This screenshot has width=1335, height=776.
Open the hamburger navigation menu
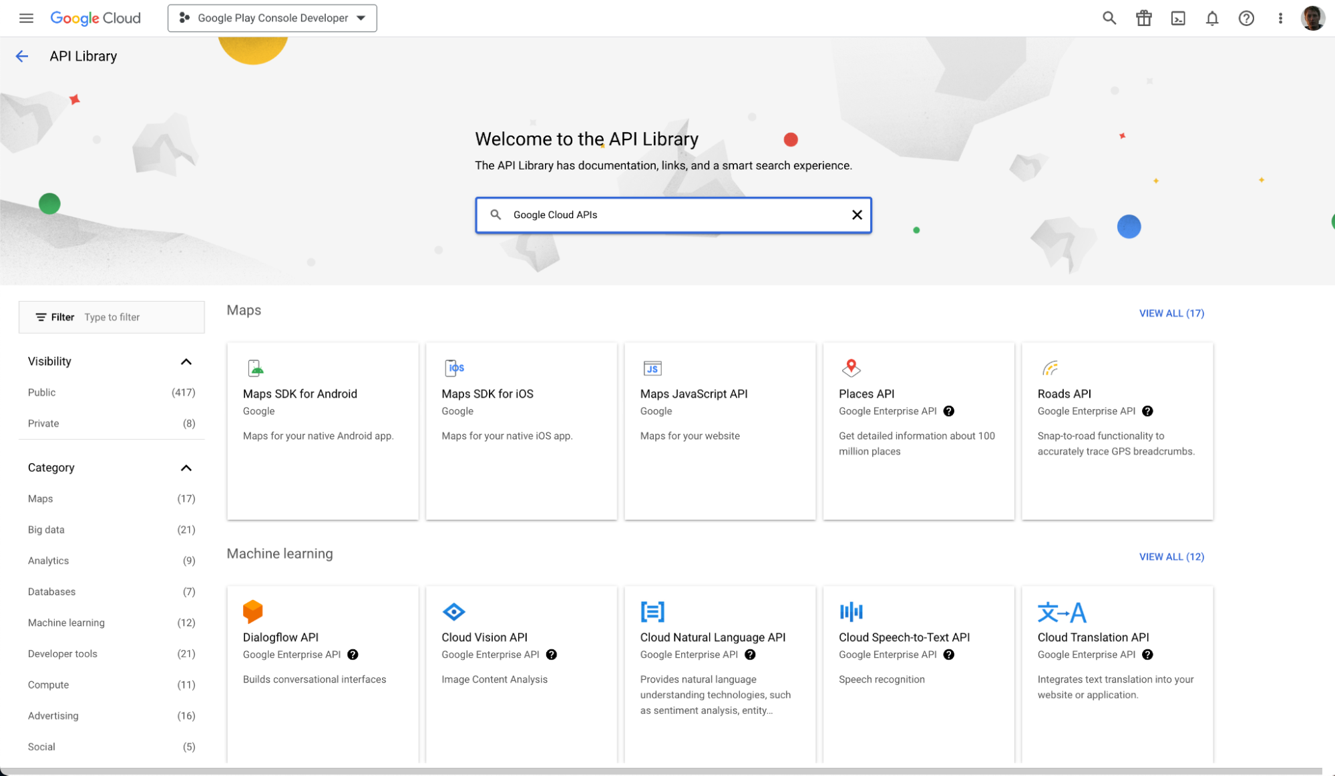(x=26, y=18)
